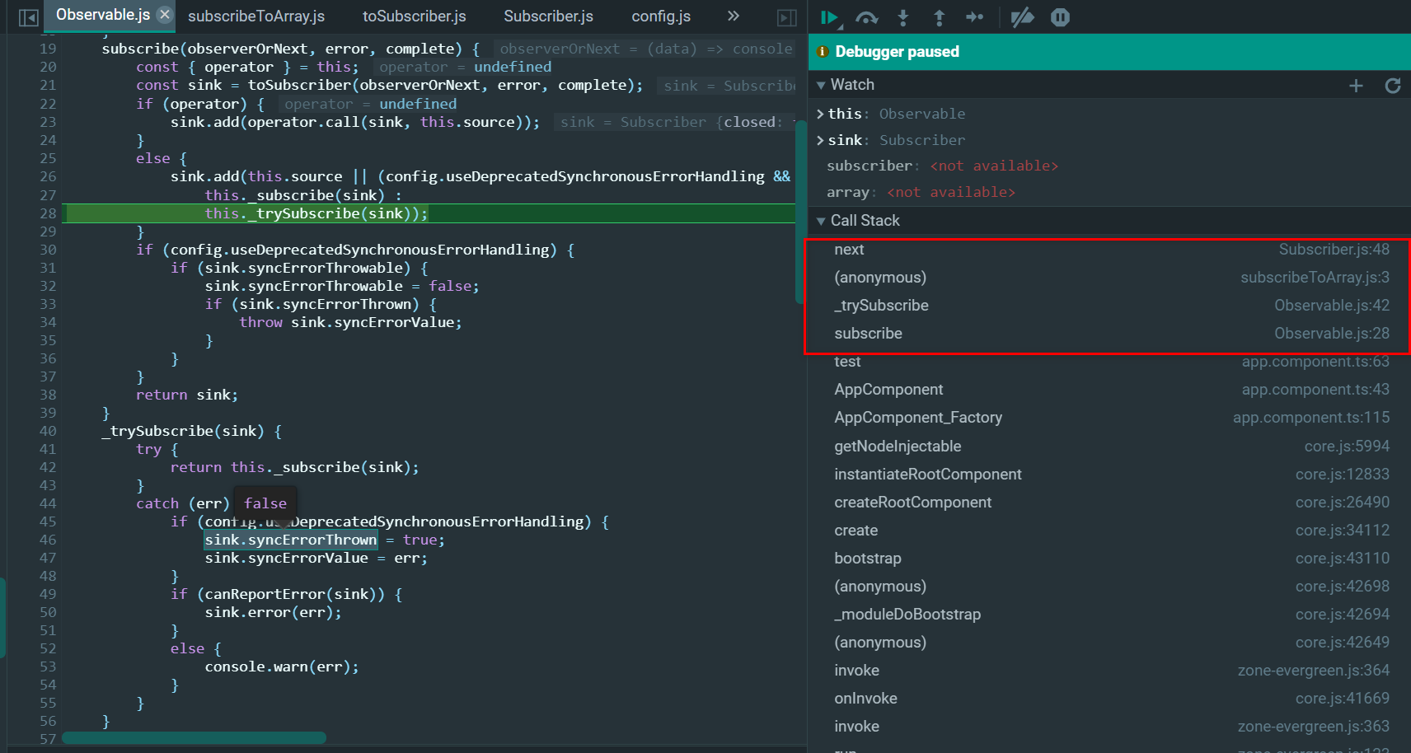
Task: Select 'create' frame core.js:34112
Action: [x=1109, y=531]
